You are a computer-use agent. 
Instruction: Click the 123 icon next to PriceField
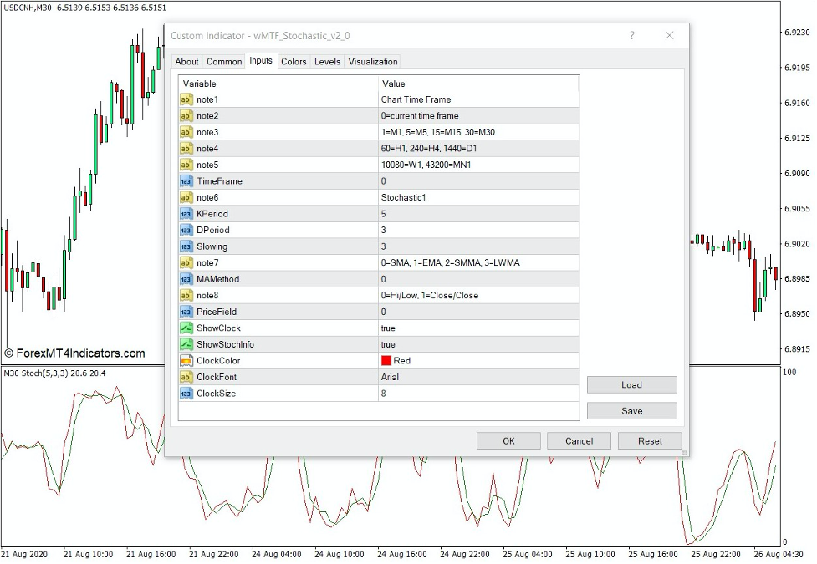[x=186, y=312]
